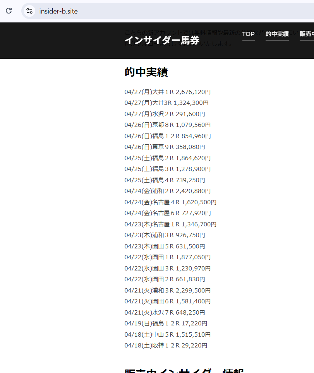
Task: Click the 04/27 水沢２R 291,600円 line
Action: (x=165, y=114)
